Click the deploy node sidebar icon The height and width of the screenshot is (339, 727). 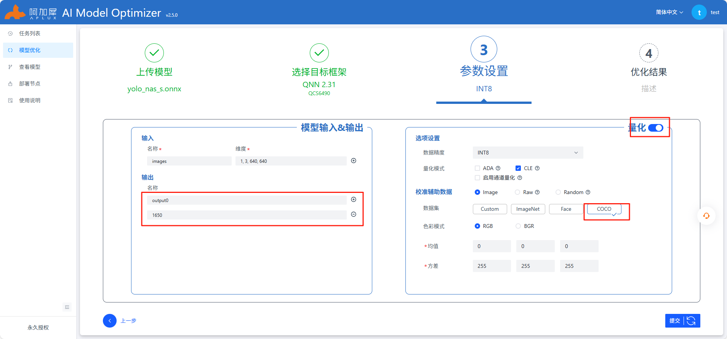tap(10, 84)
